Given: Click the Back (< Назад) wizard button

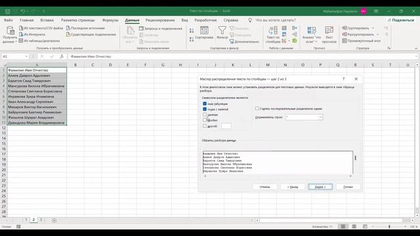Looking at the screenshot, I should 293,187.
